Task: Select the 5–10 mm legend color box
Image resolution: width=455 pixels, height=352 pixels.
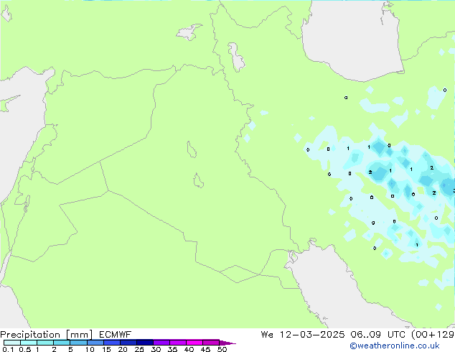Action: 78,343
